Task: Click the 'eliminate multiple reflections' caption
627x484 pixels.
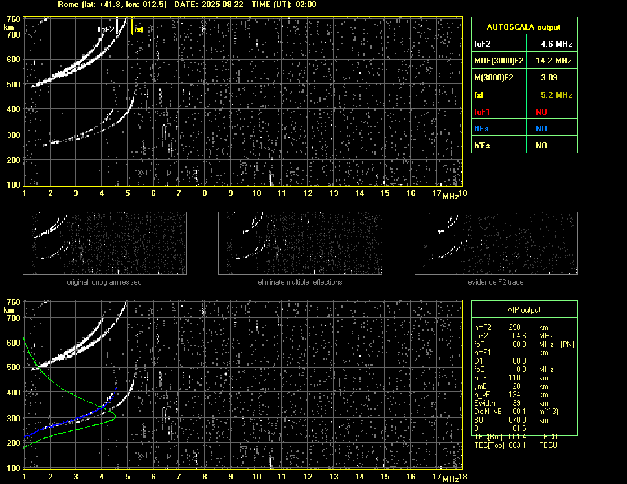Action: click(300, 282)
